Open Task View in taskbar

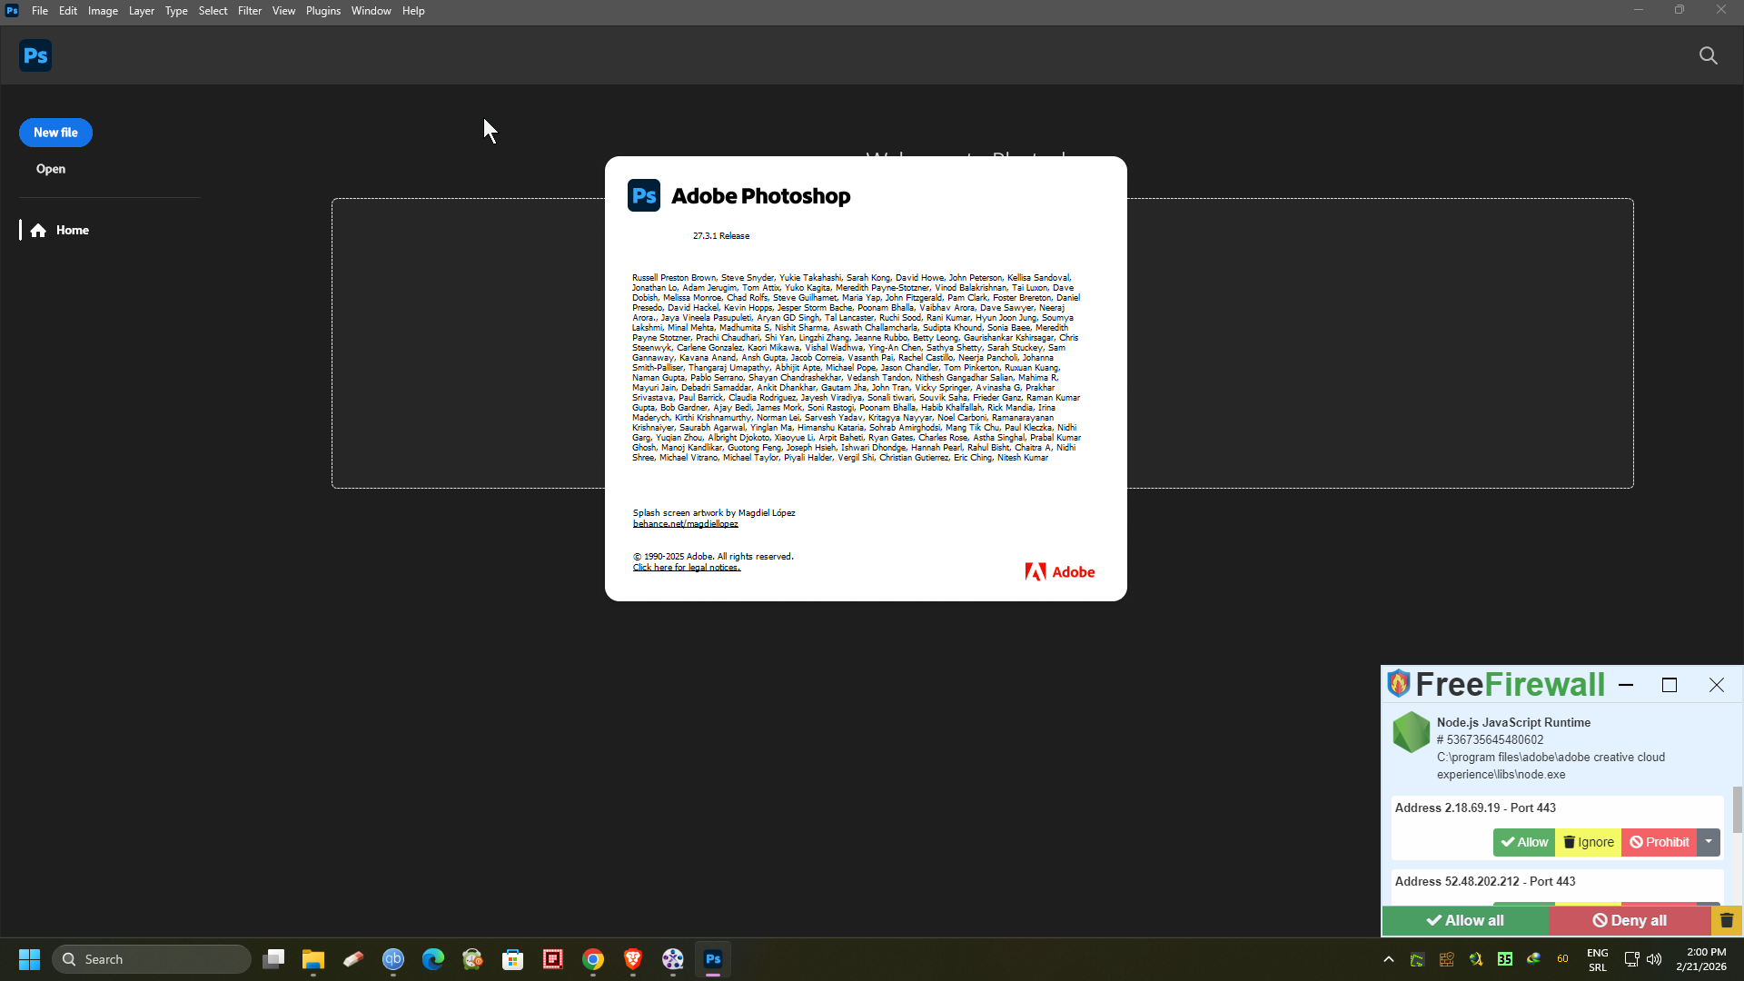click(x=273, y=959)
